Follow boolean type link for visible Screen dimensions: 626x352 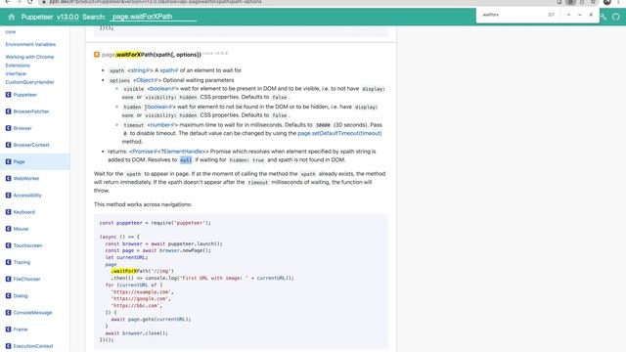click(161, 89)
